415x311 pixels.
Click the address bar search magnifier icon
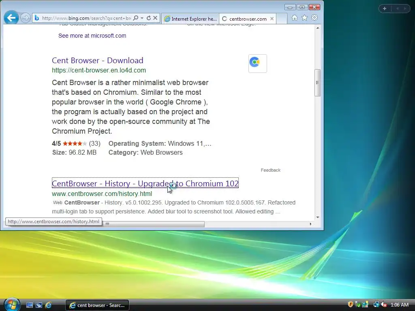pyautogui.click(x=136, y=18)
